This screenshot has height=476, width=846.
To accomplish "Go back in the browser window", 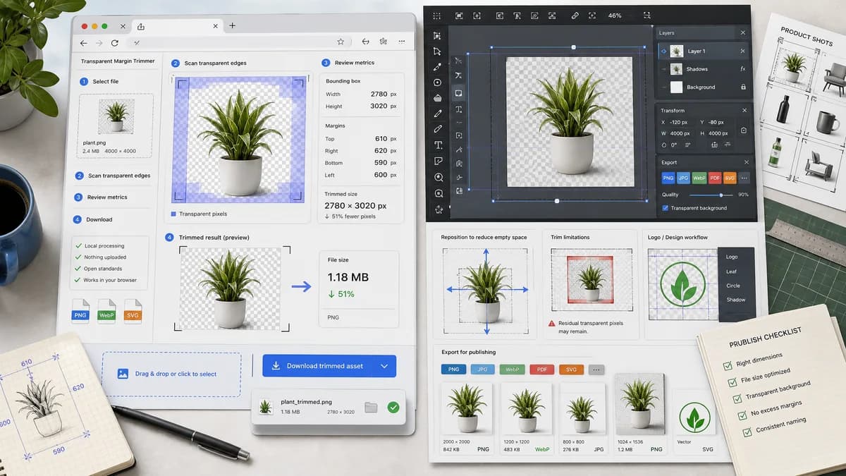I will [x=84, y=42].
